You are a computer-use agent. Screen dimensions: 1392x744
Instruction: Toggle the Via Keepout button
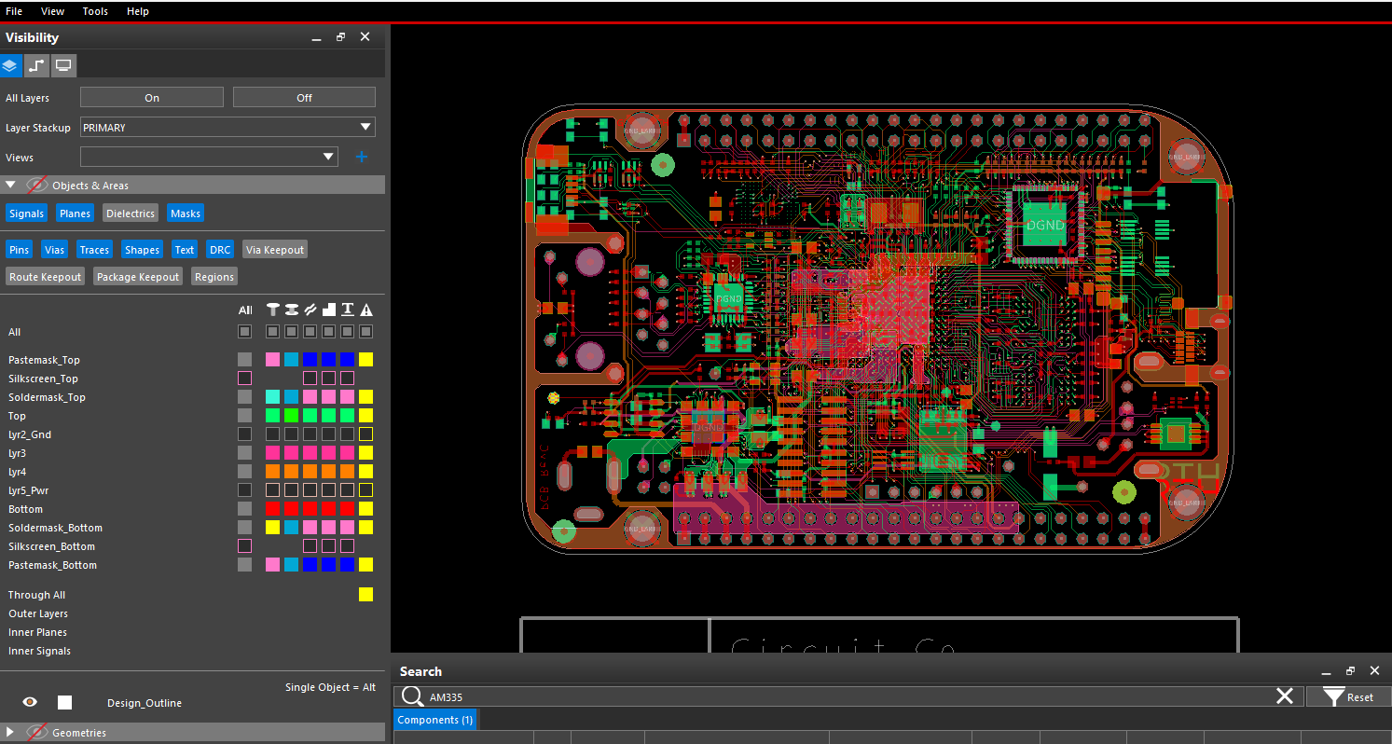click(275, 250)
